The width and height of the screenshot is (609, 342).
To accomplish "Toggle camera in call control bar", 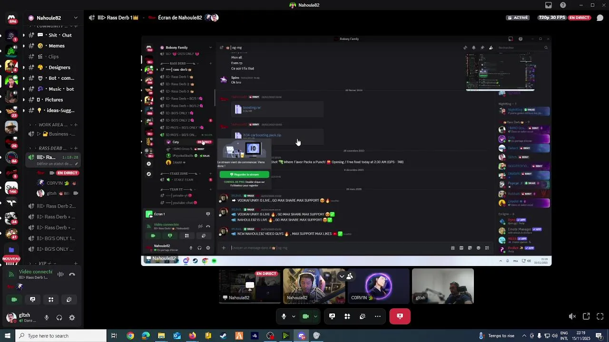I will pos(305,316).
